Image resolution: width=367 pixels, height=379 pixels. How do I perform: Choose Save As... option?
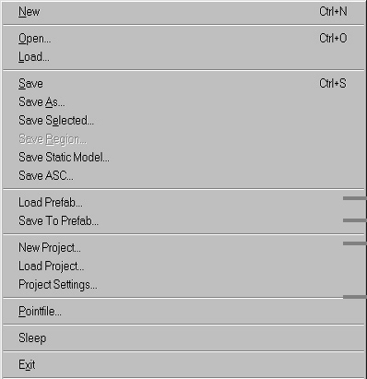point(183,102)
